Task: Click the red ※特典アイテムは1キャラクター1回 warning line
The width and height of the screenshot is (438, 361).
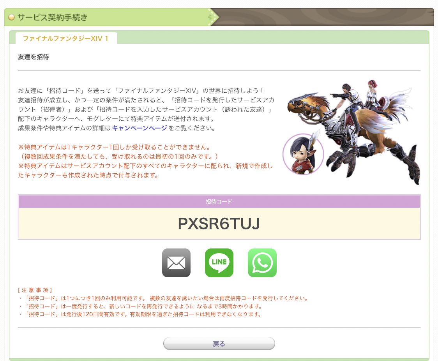Action: (115, 147)
